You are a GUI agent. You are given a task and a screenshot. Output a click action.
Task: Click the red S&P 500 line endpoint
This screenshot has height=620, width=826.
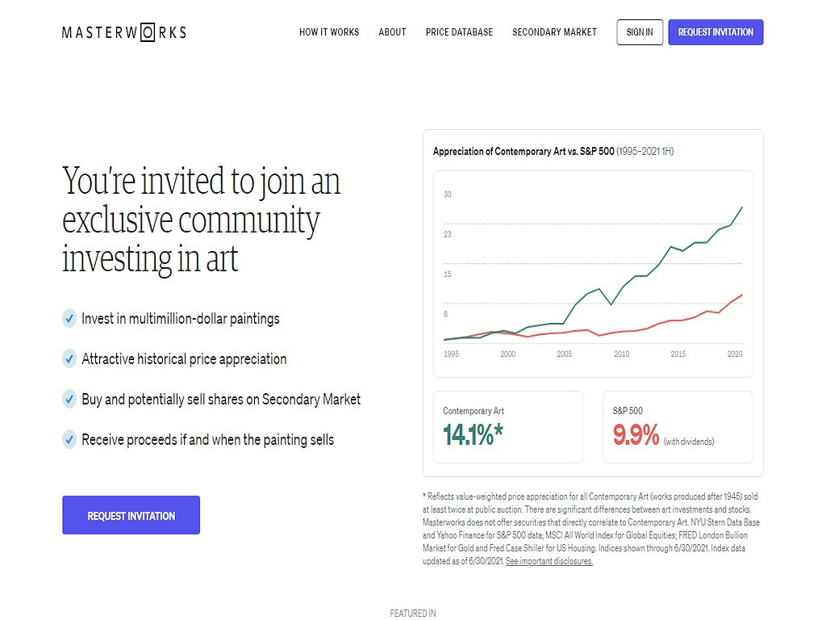pos(742,295)
